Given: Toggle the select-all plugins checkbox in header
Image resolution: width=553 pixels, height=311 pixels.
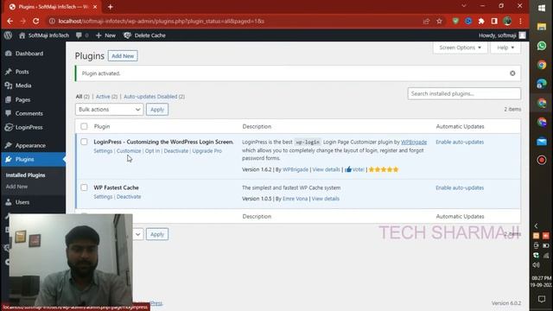Looking at the screenshot, I should coord(84,126).
